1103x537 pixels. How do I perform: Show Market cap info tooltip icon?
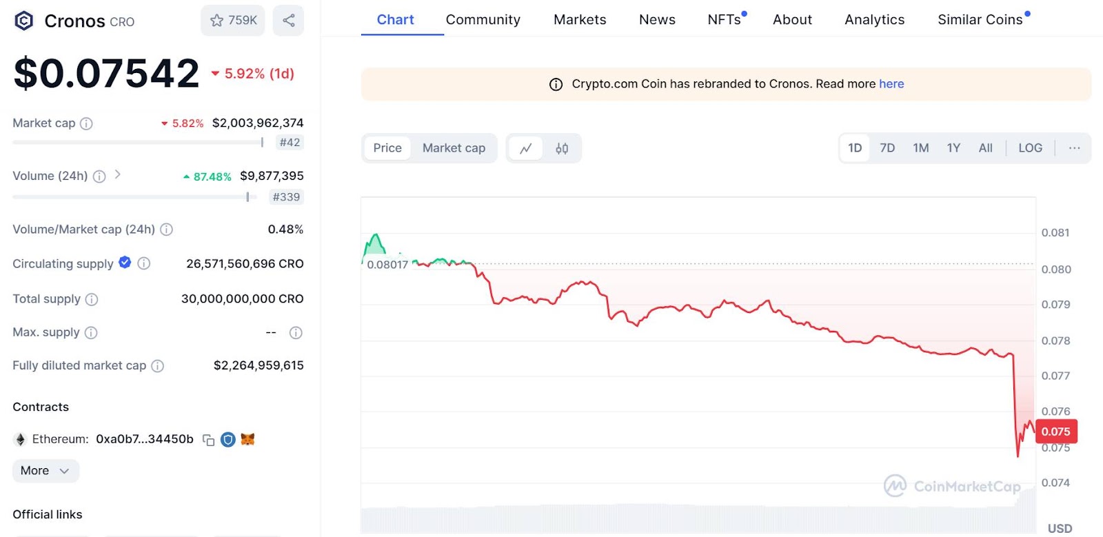(x=86, y=123)
